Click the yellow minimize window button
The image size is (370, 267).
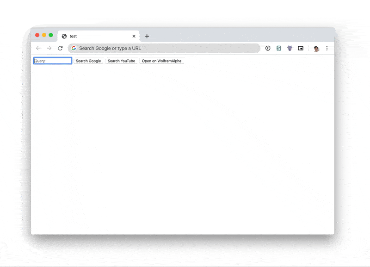[x=44, y=35]
